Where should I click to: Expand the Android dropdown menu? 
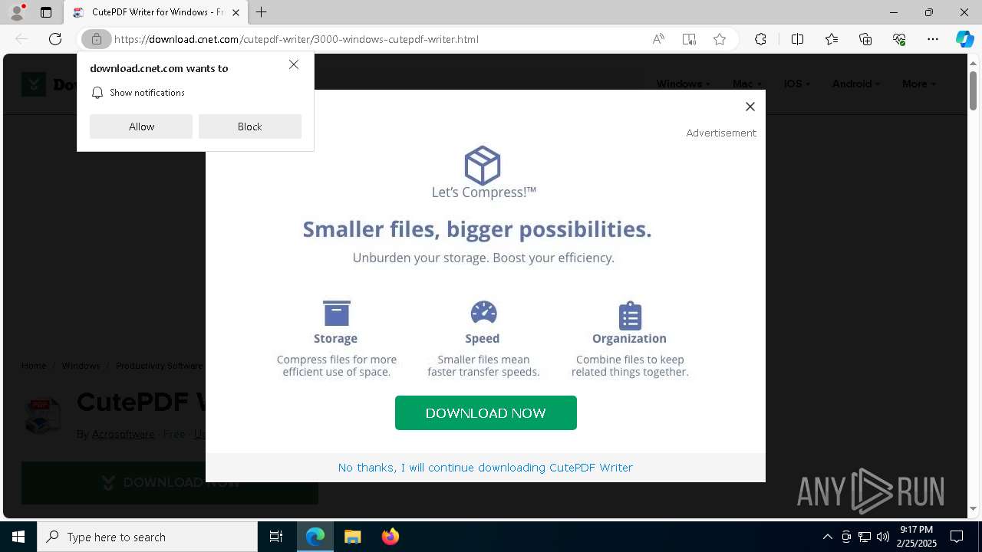(x=856, y=84)
